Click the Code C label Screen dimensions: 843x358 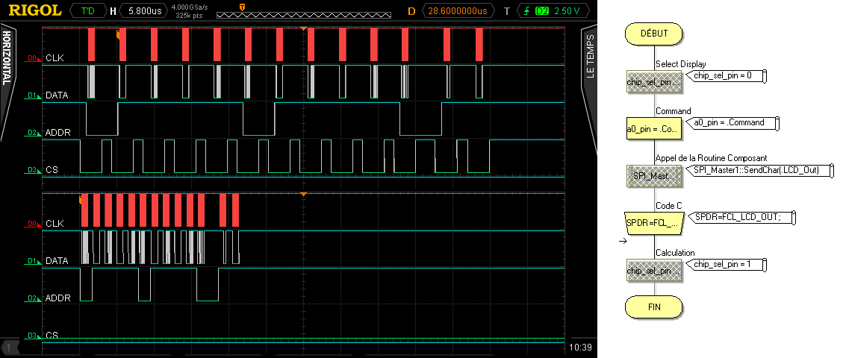669,206
